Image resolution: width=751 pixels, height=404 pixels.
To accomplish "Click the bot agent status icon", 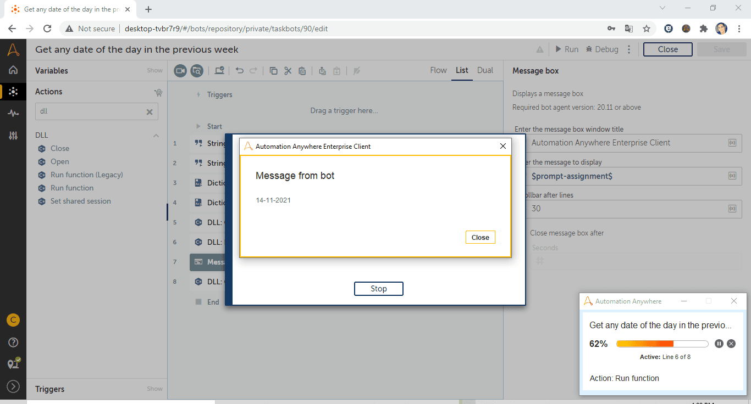I will [14, 363].
